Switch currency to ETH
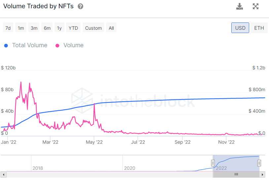The height and width of the screenshot is (182, 269). coord(259,28)
